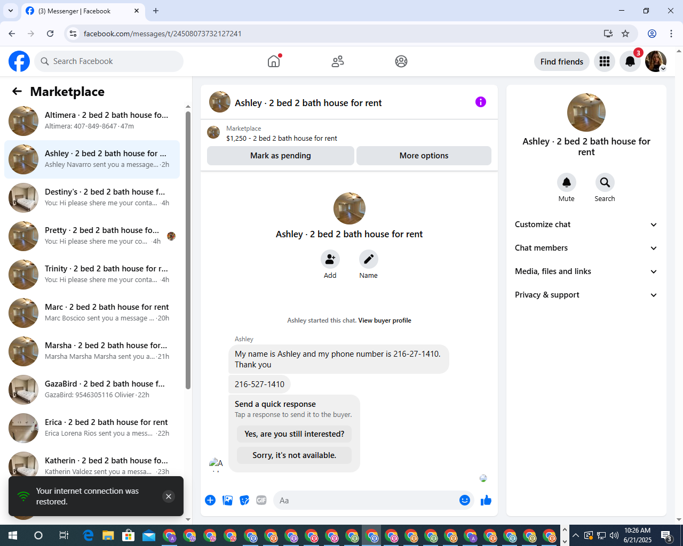Add people to the Ashley chat
The width and height of the screenshot is (683, 546).
[330, 259]
